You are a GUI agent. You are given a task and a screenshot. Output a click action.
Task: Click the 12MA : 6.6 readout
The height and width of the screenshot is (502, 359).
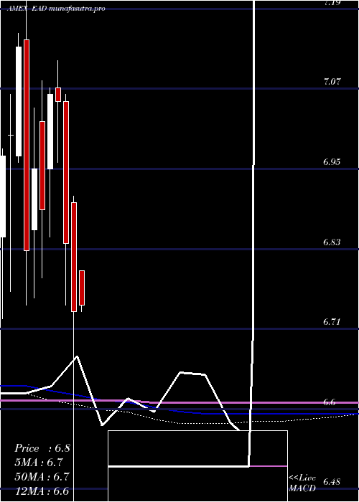[42, 491]
